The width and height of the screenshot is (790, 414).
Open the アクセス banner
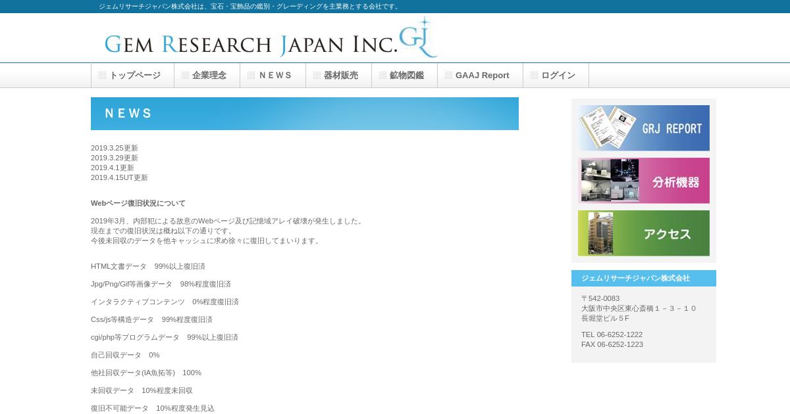tap(644, 233)
